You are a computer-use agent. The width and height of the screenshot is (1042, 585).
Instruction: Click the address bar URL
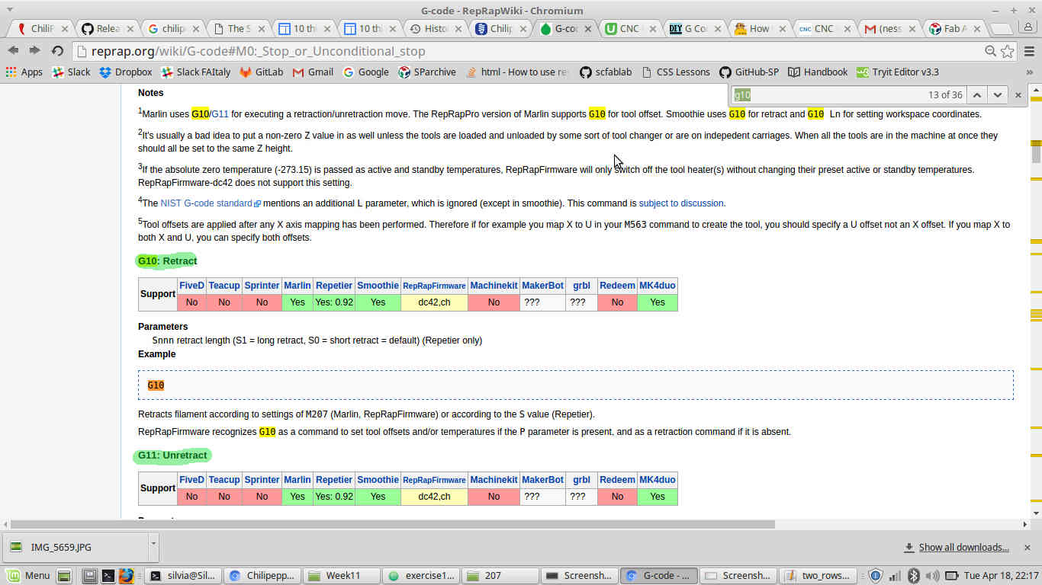tap(258, 51)
